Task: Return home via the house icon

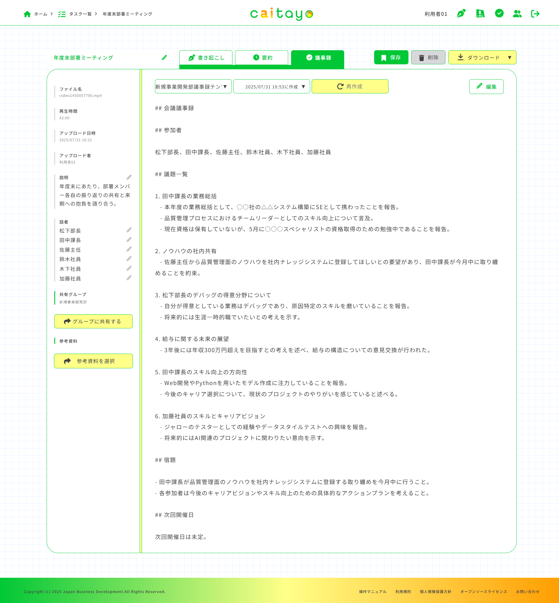Action: pyautogui.click(x=28, y=14)
